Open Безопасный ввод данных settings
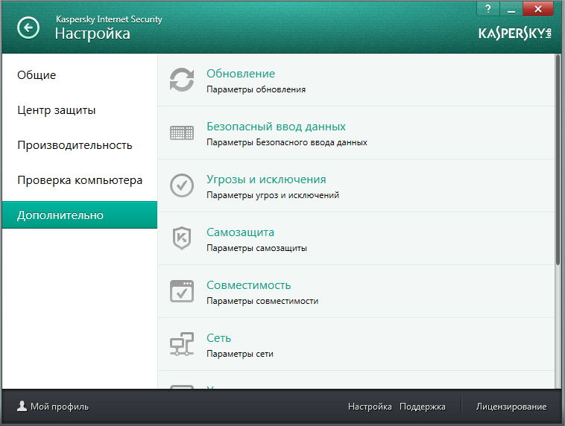The image size is (565, 426). pos(276,127)
